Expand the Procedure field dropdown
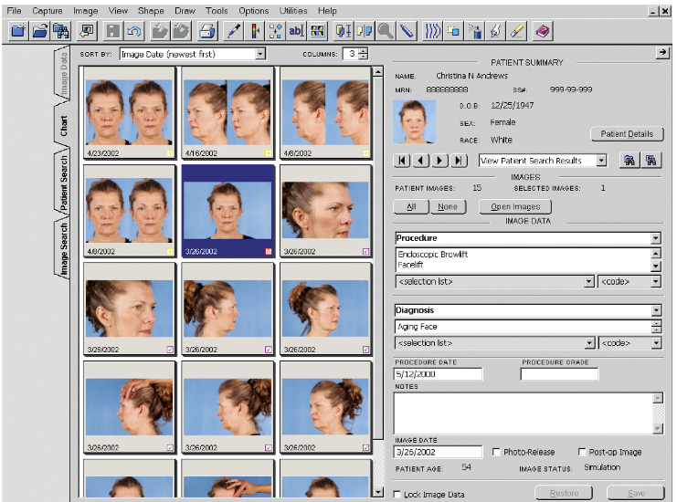 point(656,238)
